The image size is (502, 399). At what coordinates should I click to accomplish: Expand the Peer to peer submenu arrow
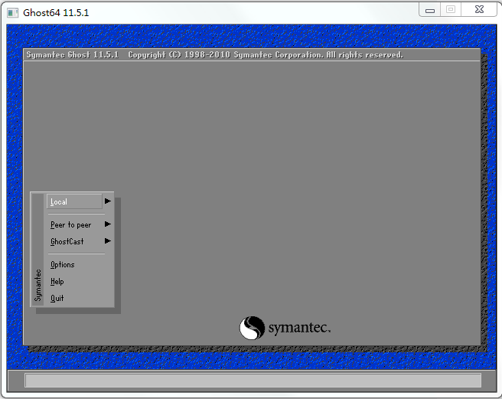point(108,224)
